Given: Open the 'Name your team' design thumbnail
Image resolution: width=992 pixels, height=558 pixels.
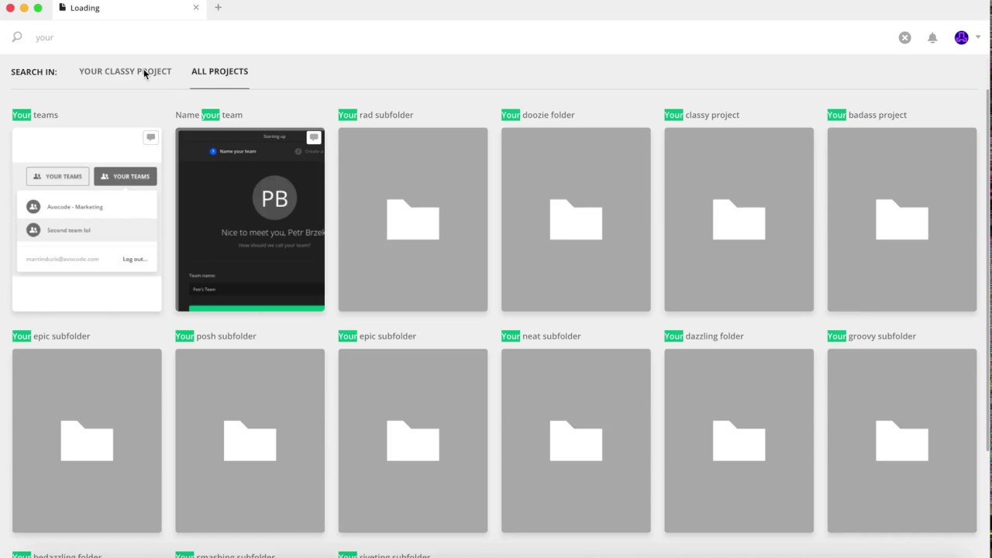Looking at the screenshot, I should 250,219.
